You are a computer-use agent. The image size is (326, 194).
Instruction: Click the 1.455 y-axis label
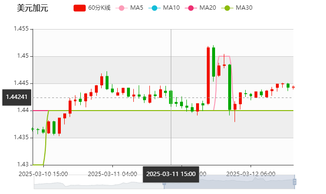pyautogui.click(x=21, y=29)
